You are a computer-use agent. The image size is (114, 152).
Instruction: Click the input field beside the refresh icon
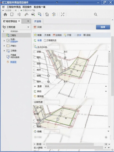(x=52, y=47)
